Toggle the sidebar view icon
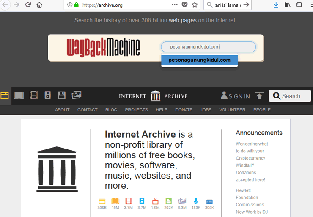313x217 pixels. pyautogui.click(x=299, y=5)
